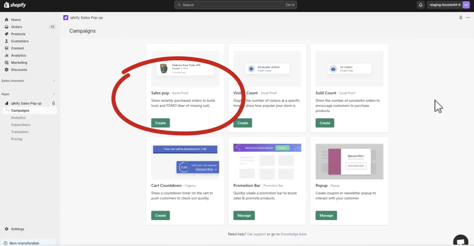Click the pin icon in app header
Image resolution: width=474 pixels, height=246 pixels.
(461, 18)
